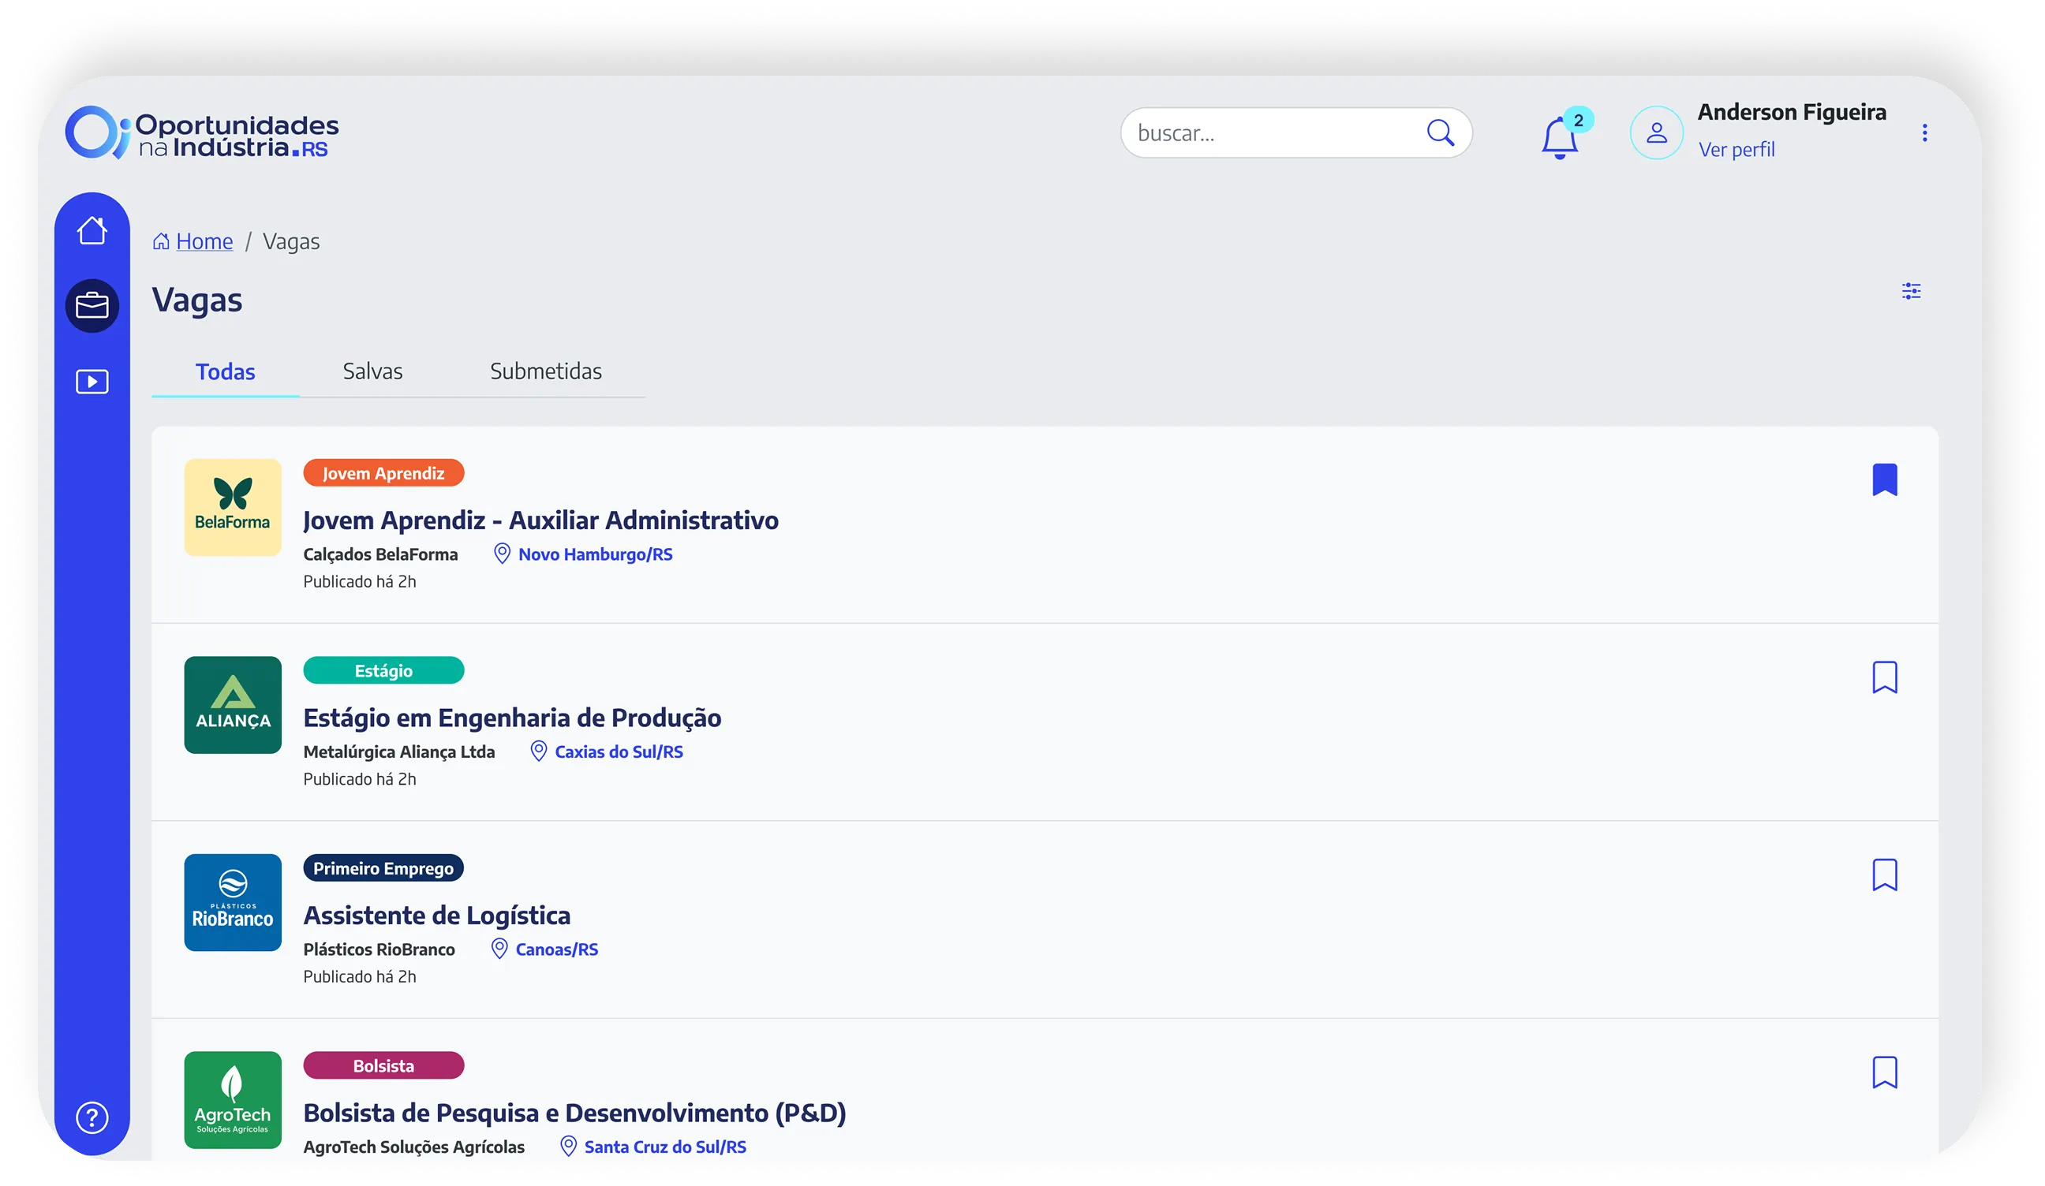The image size is (2045, 1186).
Task: Click the help question mark icon
Action: pyautogui.click(x=92, y=1117)
